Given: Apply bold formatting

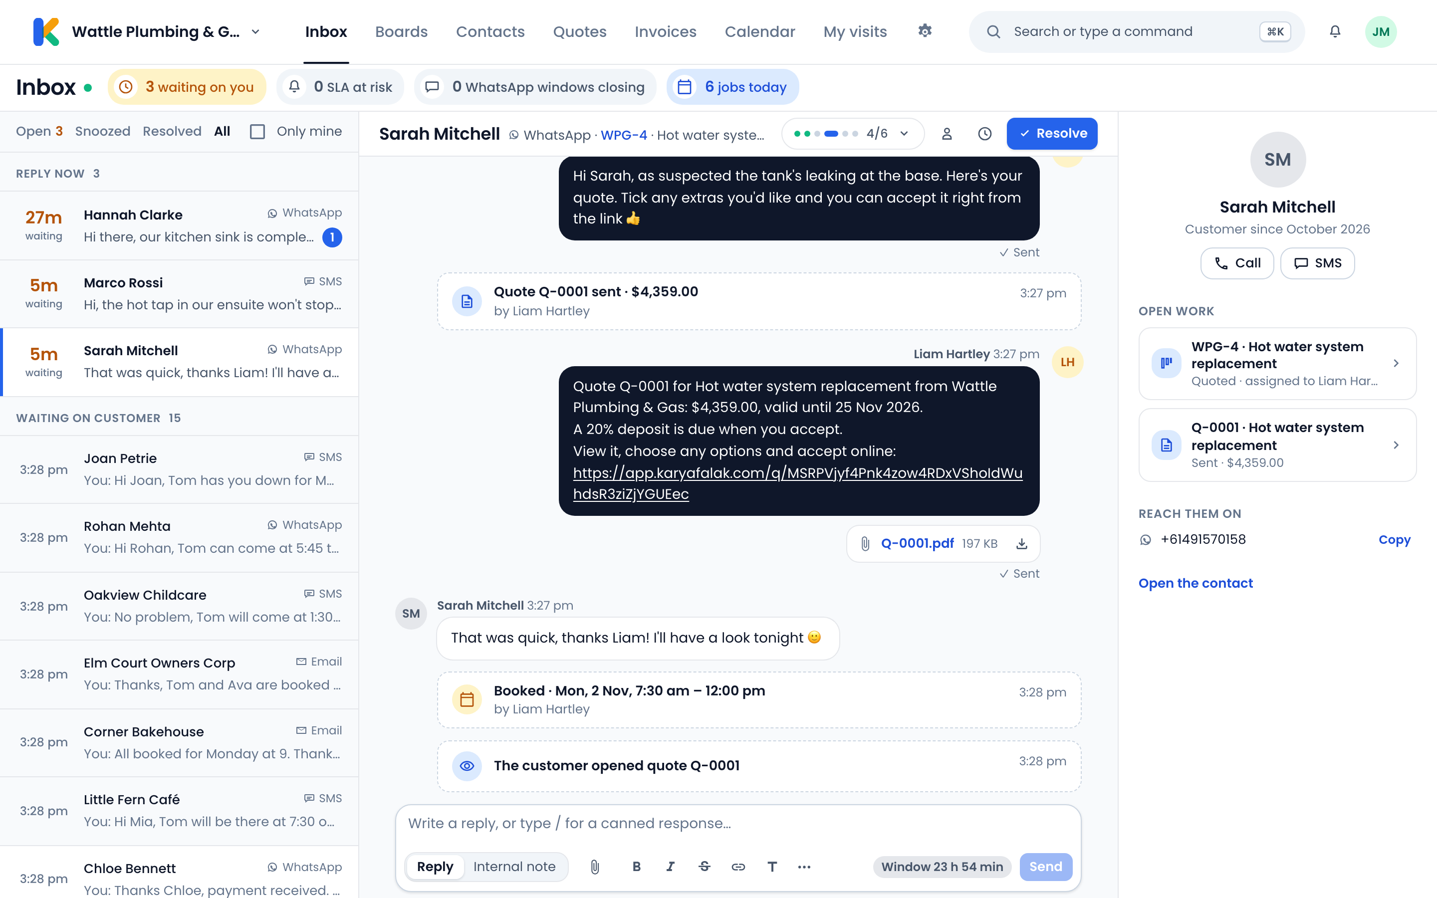Looking at the screenshot, I should (x=637, y=867).
